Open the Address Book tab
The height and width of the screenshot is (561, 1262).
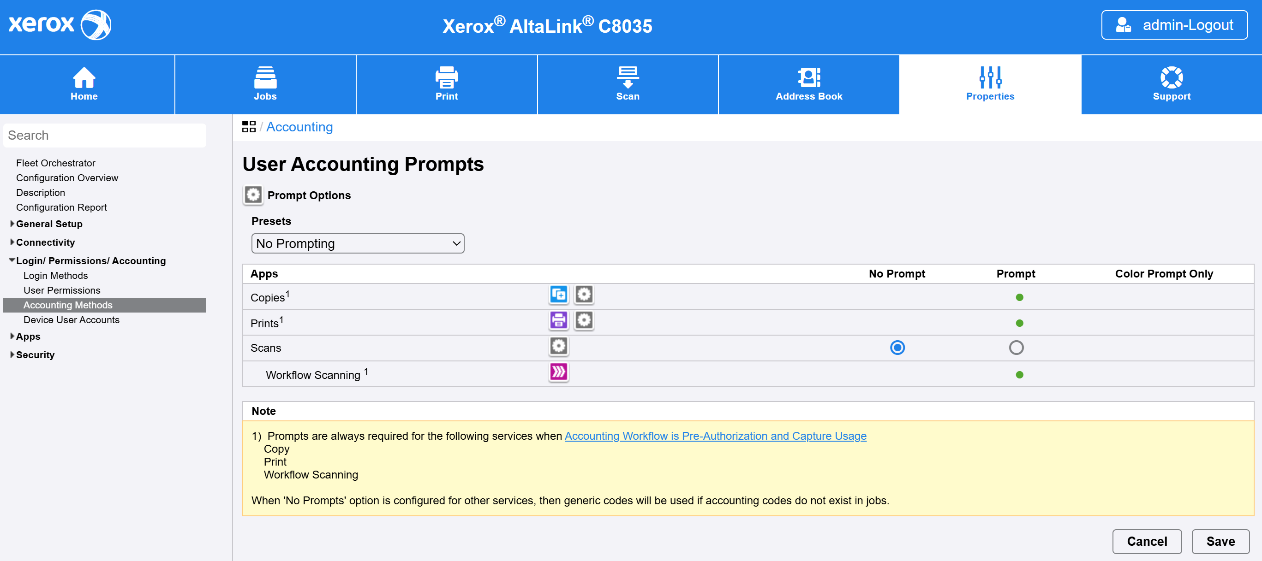pos(809,84)
